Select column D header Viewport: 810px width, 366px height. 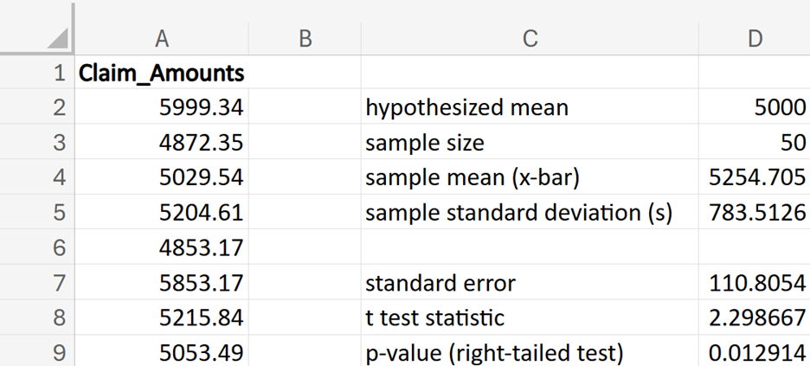[755, 38]
